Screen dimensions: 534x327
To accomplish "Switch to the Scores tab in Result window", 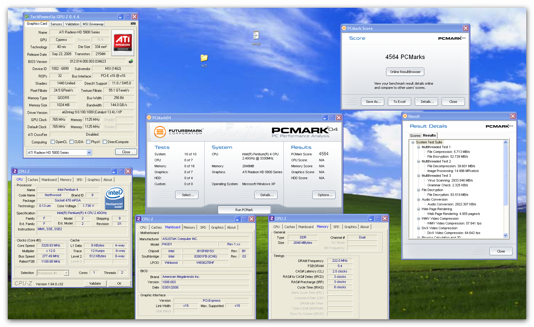I will point(415,136).
